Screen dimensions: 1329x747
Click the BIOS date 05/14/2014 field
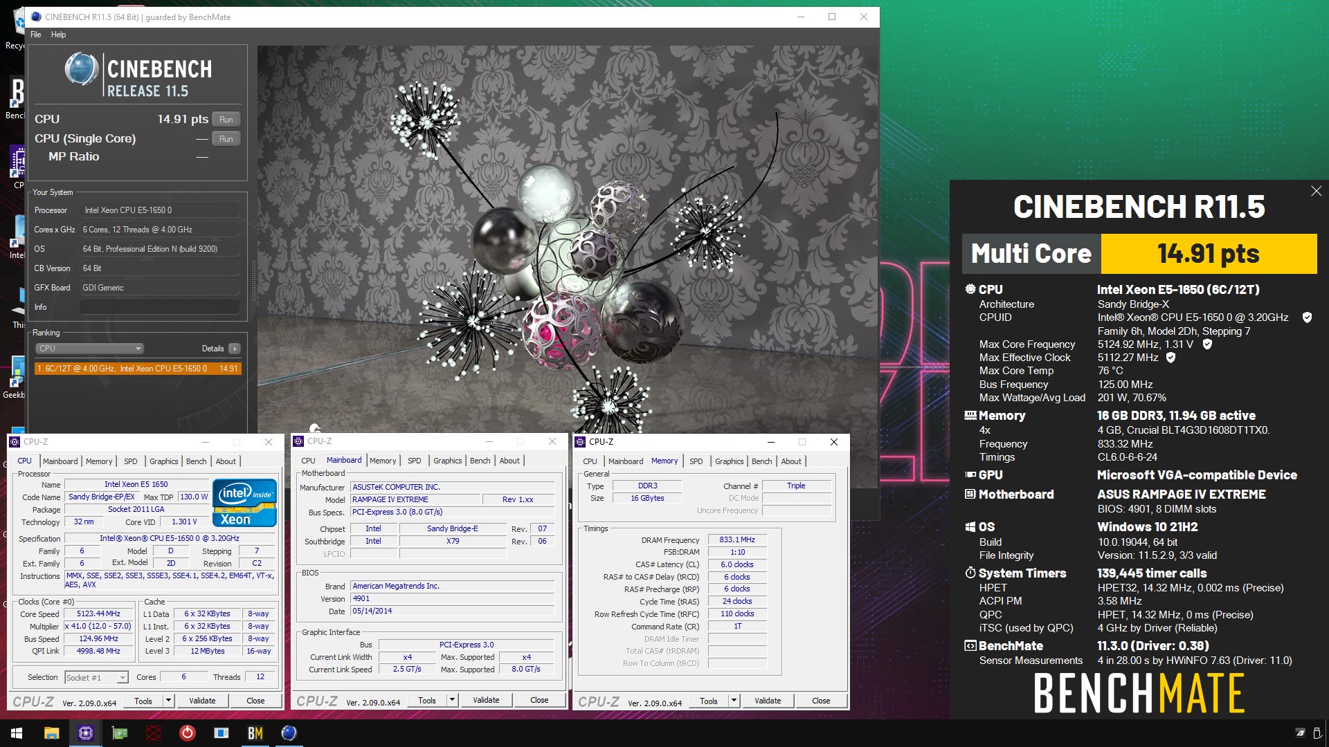point(453,611)
